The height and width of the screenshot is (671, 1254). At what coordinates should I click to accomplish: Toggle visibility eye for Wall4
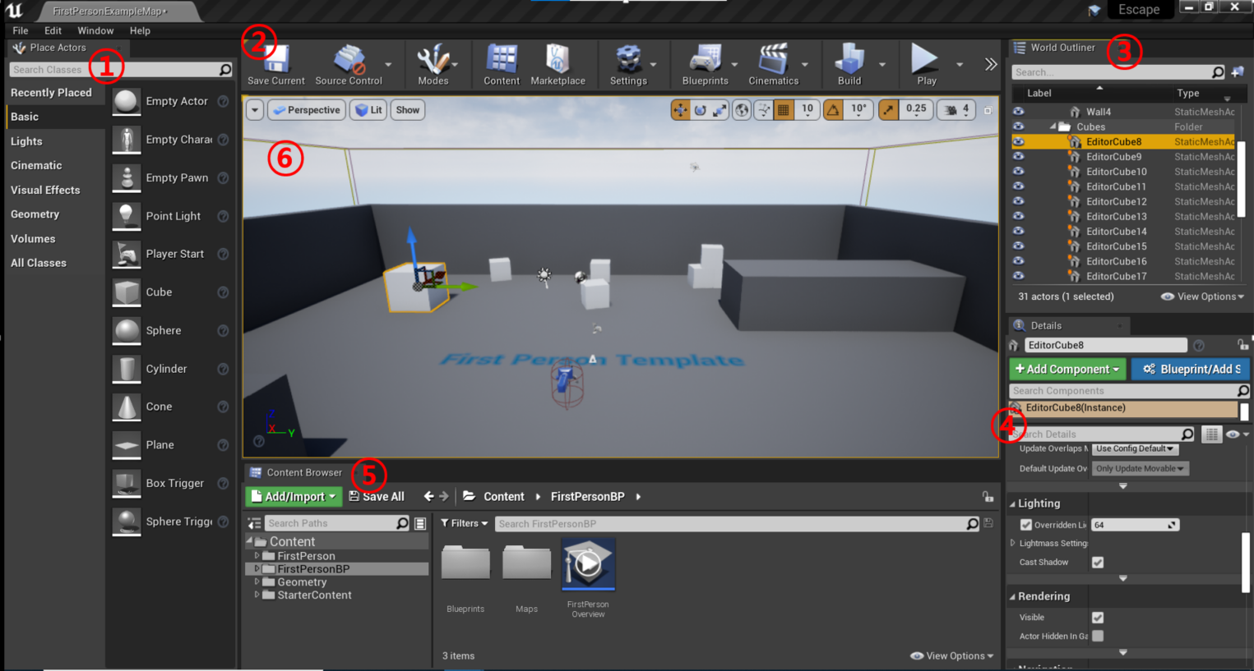(1018, 112)
